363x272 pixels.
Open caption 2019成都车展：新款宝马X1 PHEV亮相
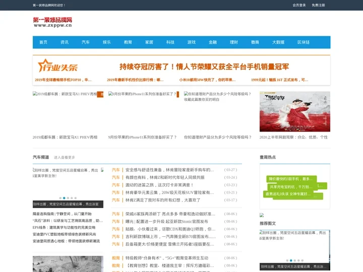point(65,137)
